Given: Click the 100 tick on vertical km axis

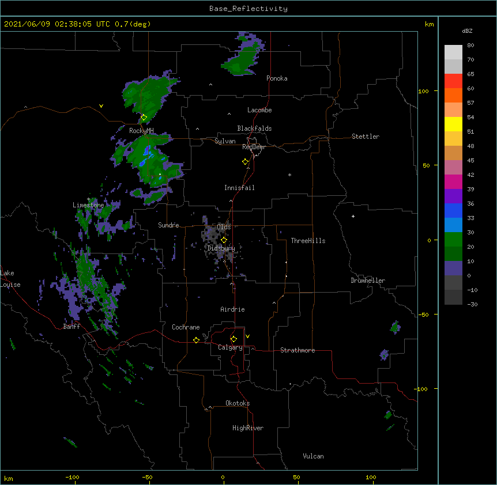Looking at the screenshot, I should pyautogui.click(x=423, y=91).
